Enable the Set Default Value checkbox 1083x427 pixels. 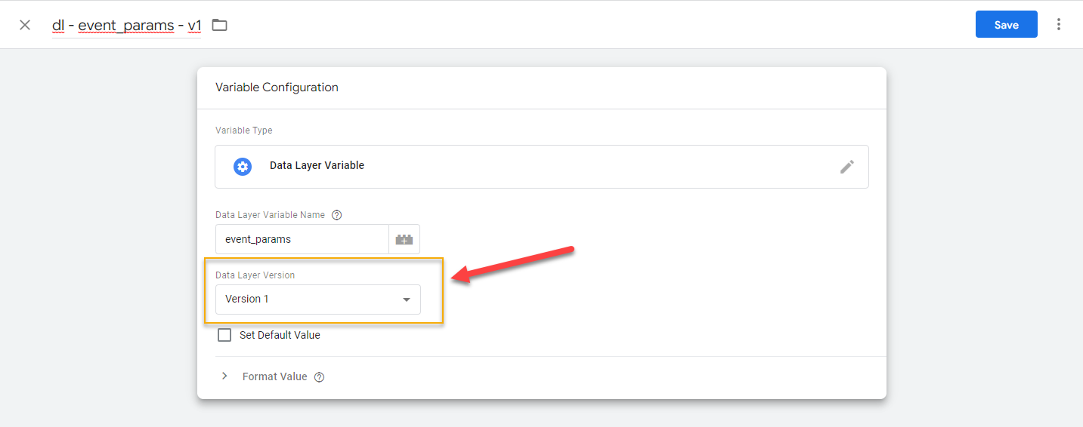click(224, 335)
